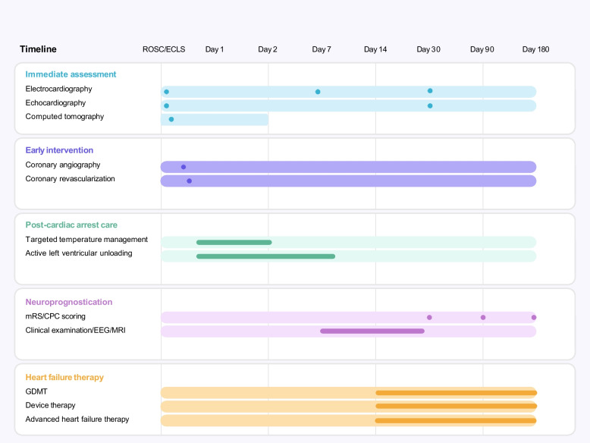Select the Clinical examination/EEG/MRI purple bar

pos(372,331)
